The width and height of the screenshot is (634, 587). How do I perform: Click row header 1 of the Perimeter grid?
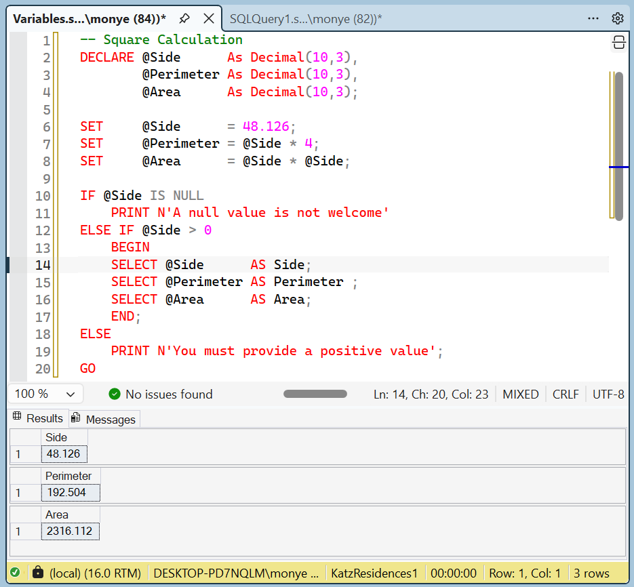point(26,493)
